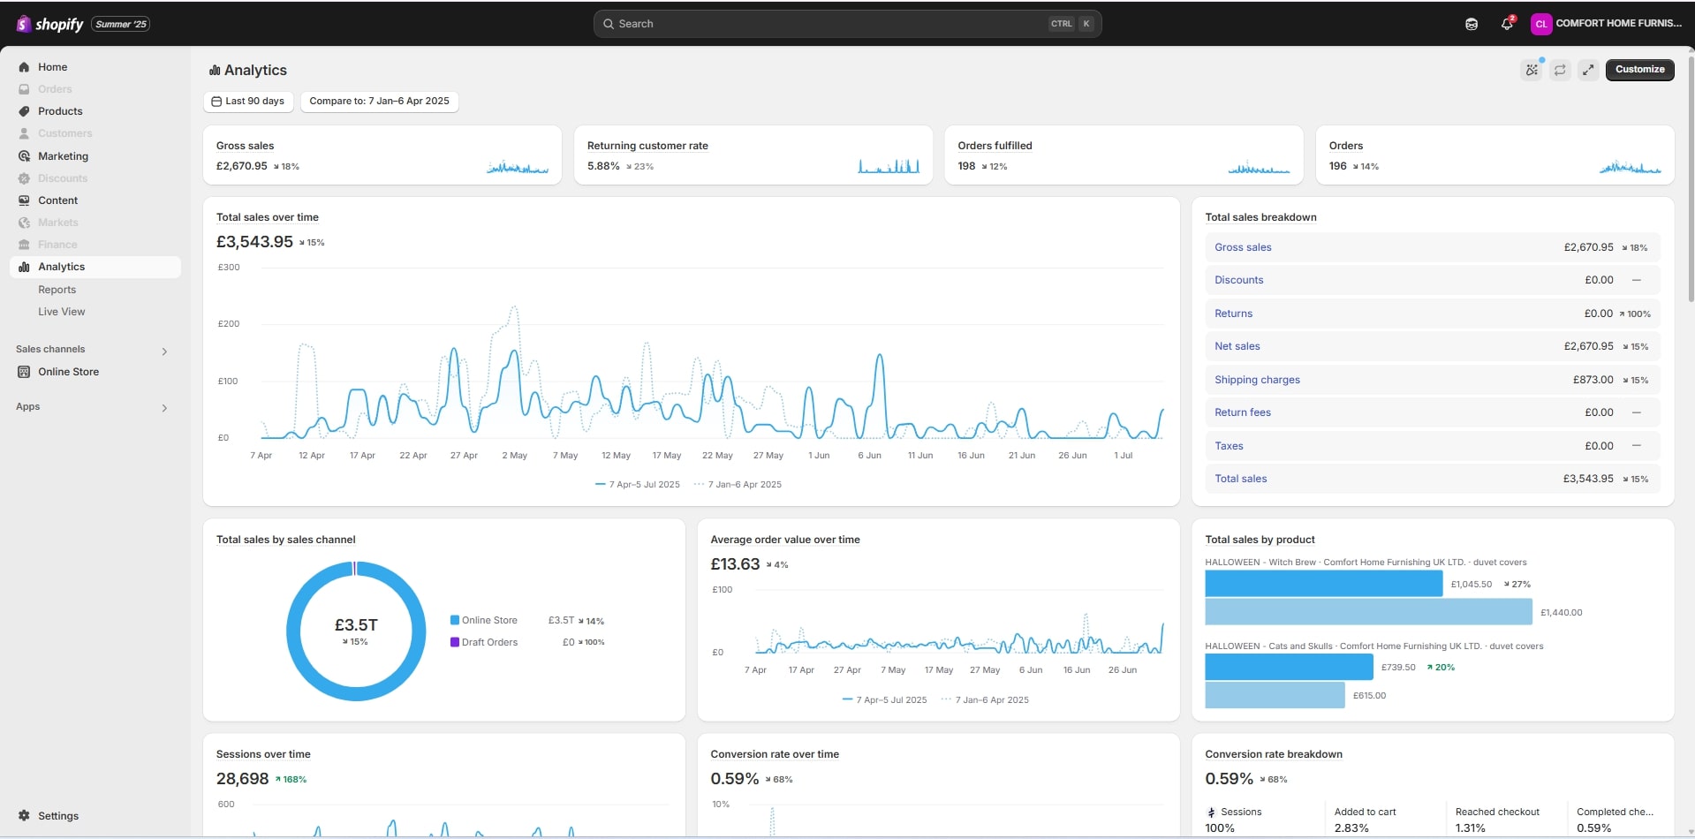Click the Finance bank icon
Screen dimensions: 1695x839
pyautogui.click(x=24, y=245)
